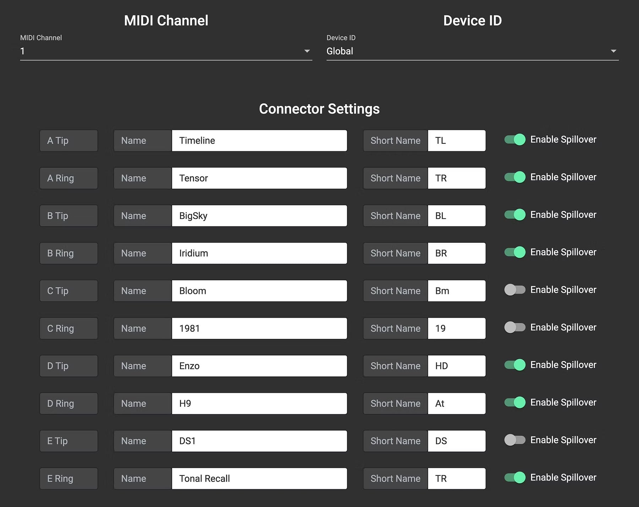Edit the Bm short name field
The width and height of the screenshot is (639, 507).
[457, 291]
